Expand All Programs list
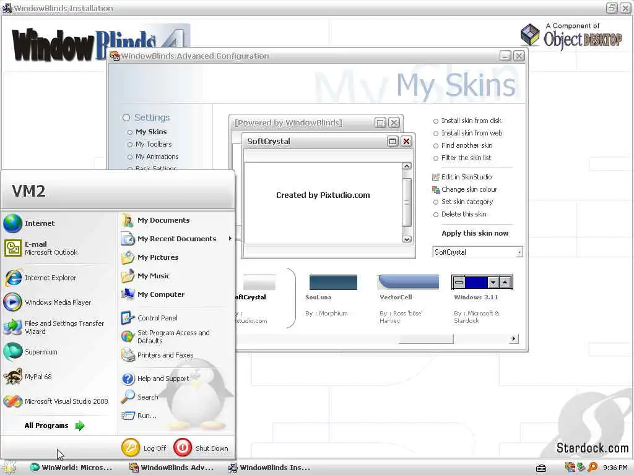Screen dimensions: 634x475 tap(54, 426)
